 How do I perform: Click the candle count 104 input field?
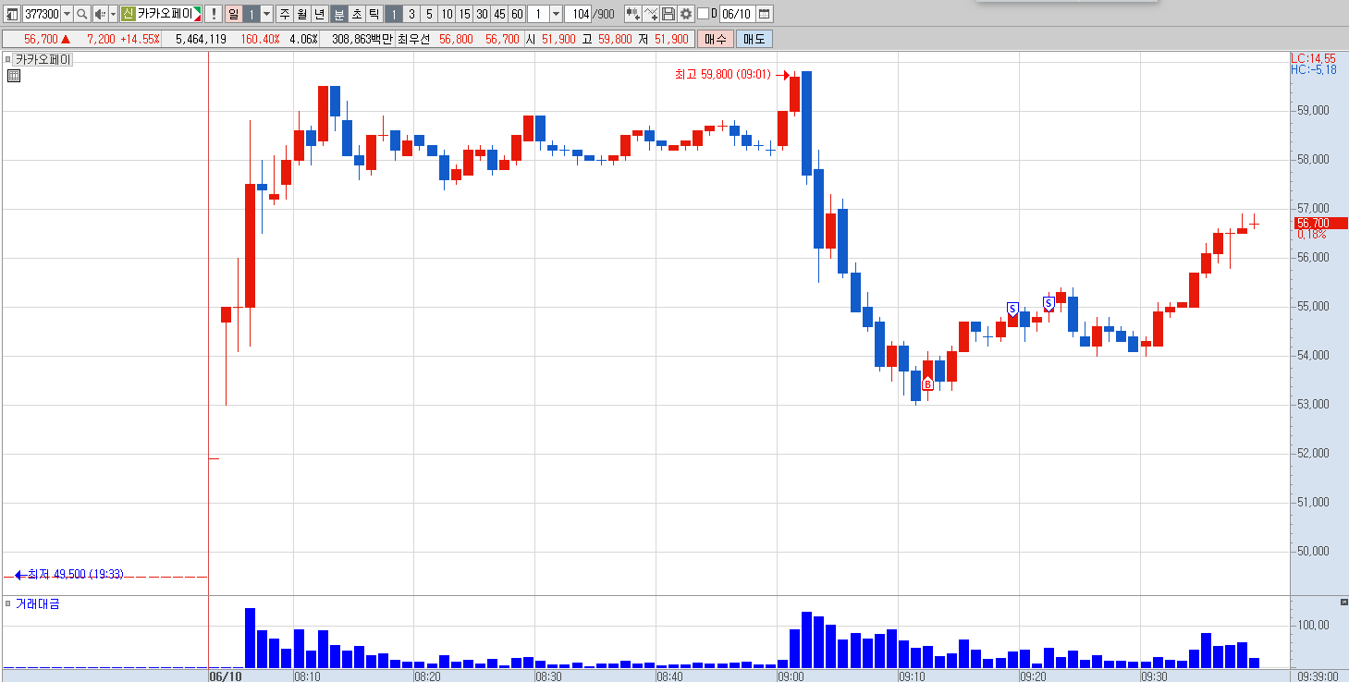coord(577,14)
